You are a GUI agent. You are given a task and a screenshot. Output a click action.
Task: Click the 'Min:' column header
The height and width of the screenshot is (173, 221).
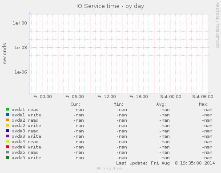click(x=118, y=104)
